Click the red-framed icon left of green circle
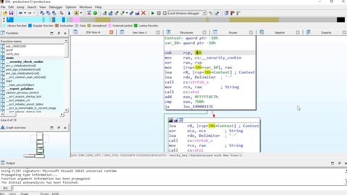Viewport: 347px width, 195px height. pyautogui.click(x=89, y=13)
